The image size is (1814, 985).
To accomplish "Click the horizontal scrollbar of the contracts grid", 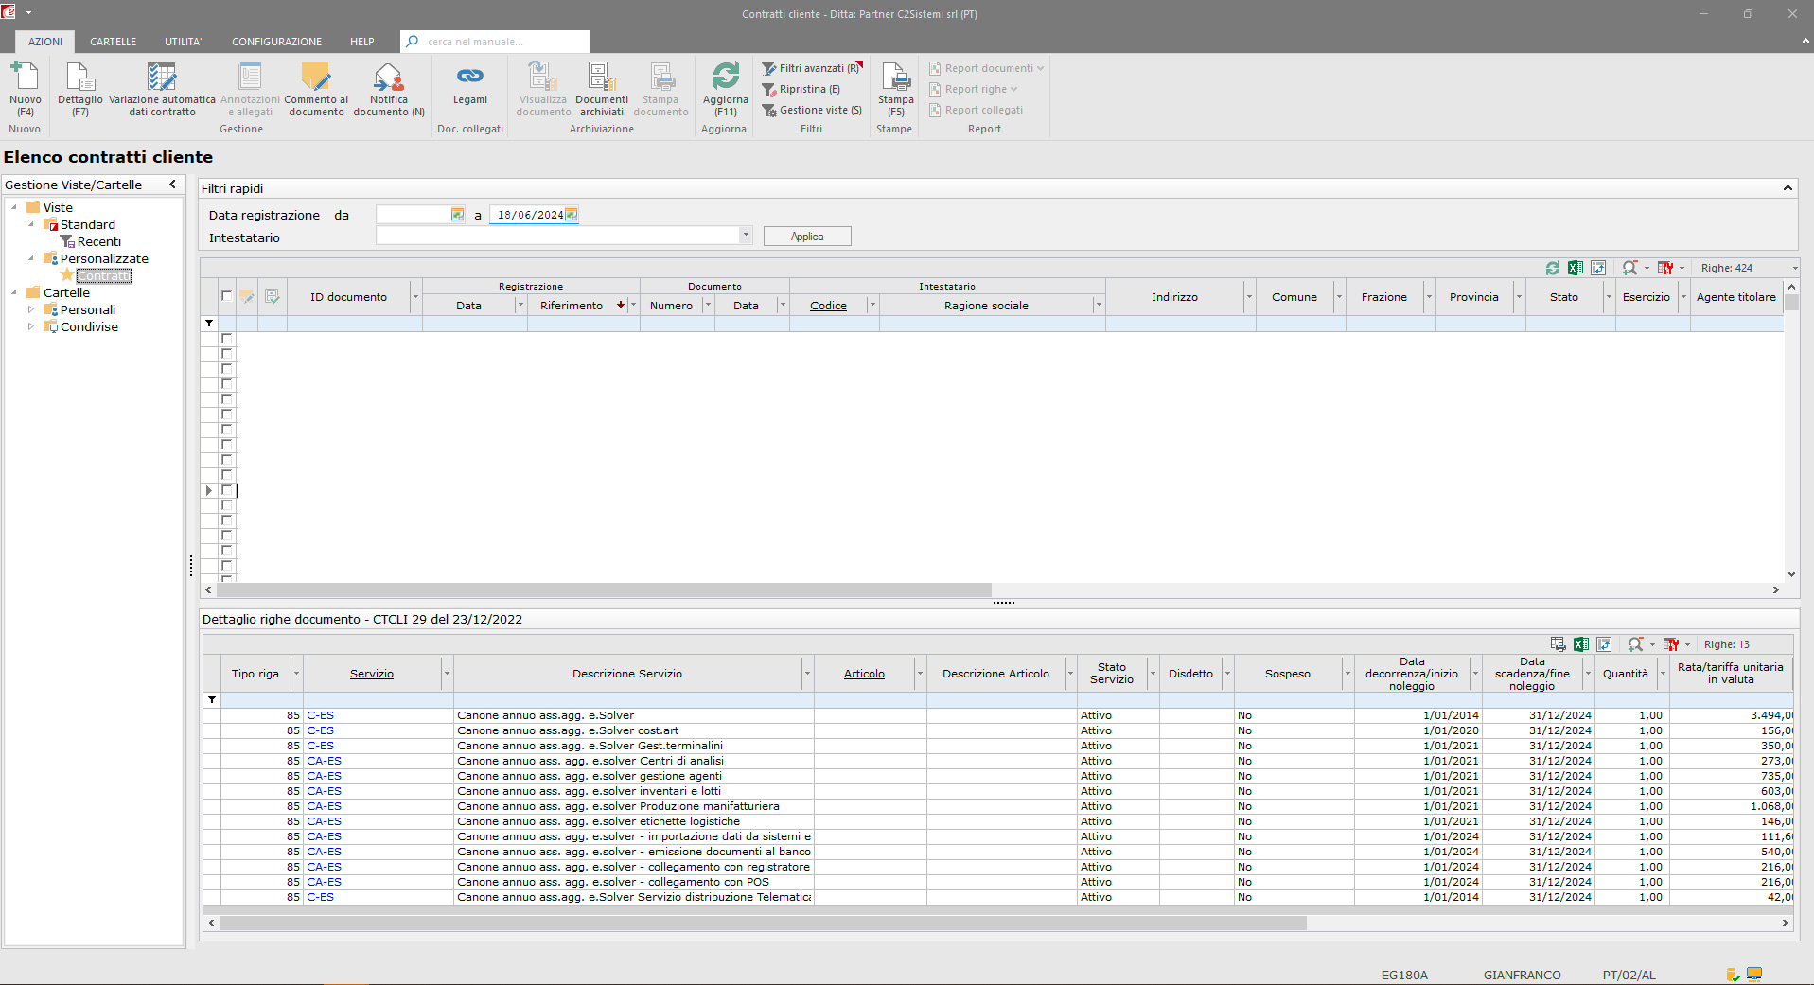I will [604, 589].
